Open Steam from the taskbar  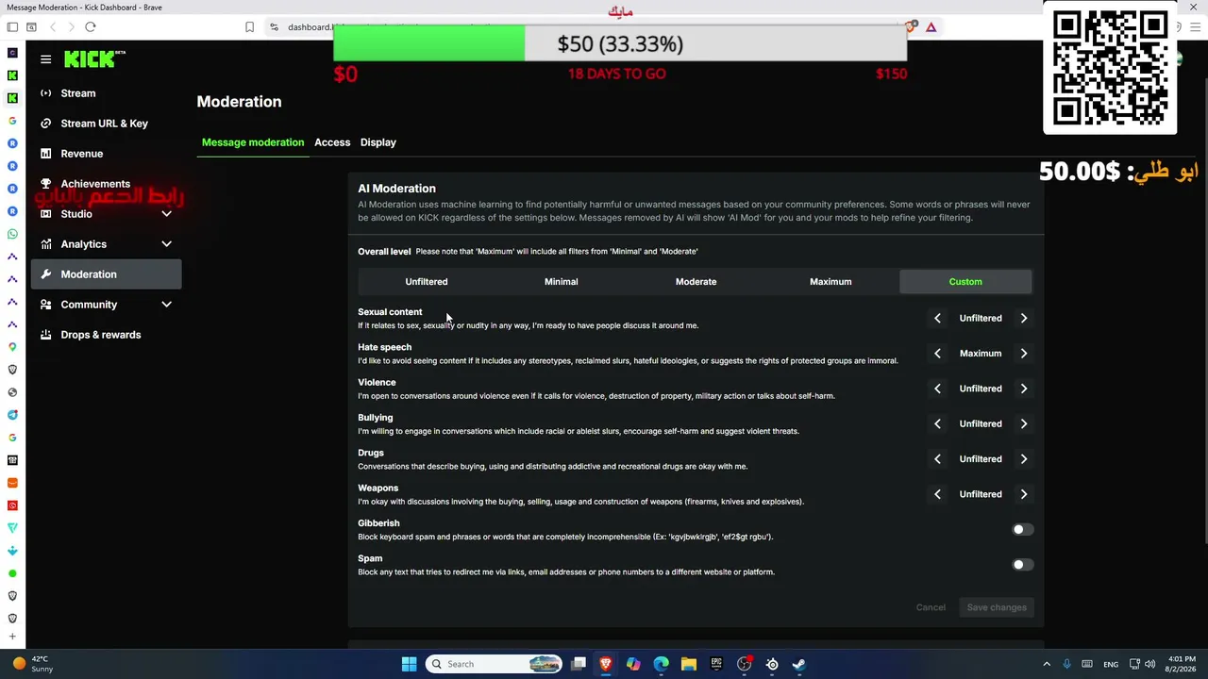click(x=799, y=664)
